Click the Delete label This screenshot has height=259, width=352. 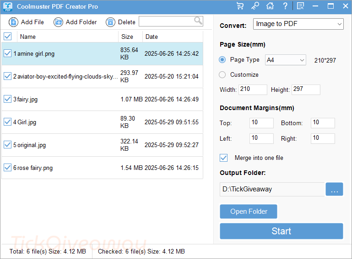click(x=127, y=22)
